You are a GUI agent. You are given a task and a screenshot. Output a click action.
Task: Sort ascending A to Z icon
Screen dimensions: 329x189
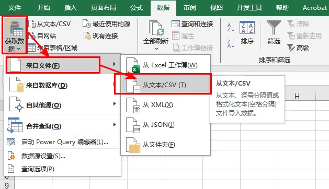click(x=231, y=28)
